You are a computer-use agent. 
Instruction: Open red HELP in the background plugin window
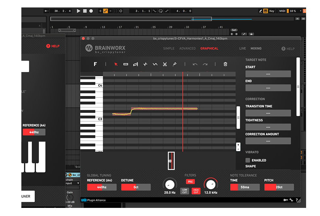(x=53, y=46)
